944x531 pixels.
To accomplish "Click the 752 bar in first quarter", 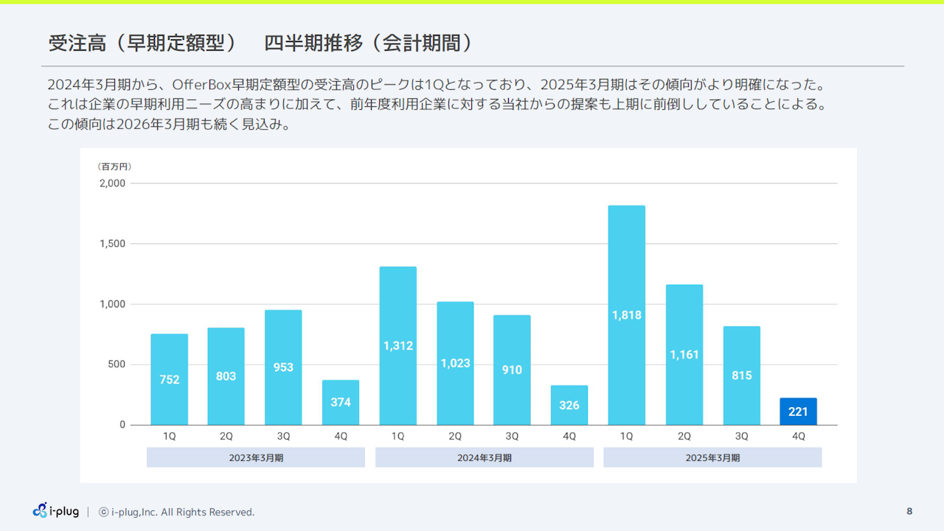I will pyautogui.click(x=169, y=379).
